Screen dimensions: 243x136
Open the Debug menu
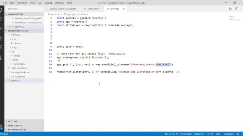pos(48,3)
